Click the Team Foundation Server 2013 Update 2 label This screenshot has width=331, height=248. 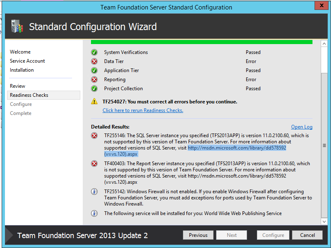[82, 235]
